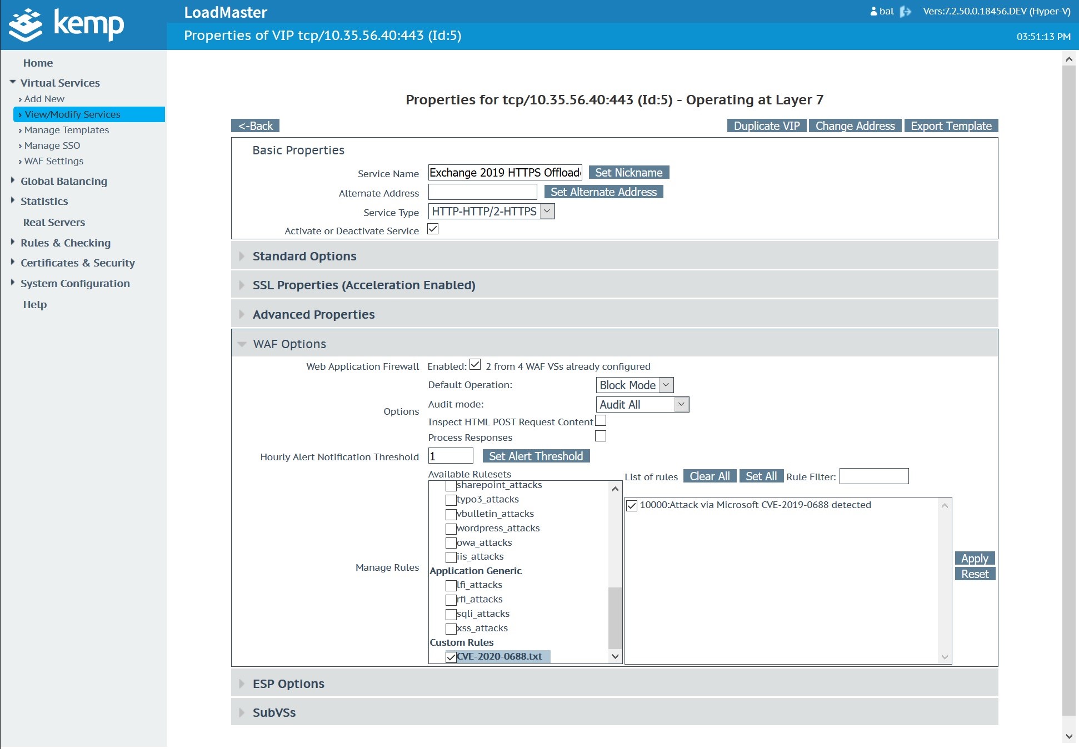
Task: Expand Global Balancing sidebar arrow
Action: 13,180
